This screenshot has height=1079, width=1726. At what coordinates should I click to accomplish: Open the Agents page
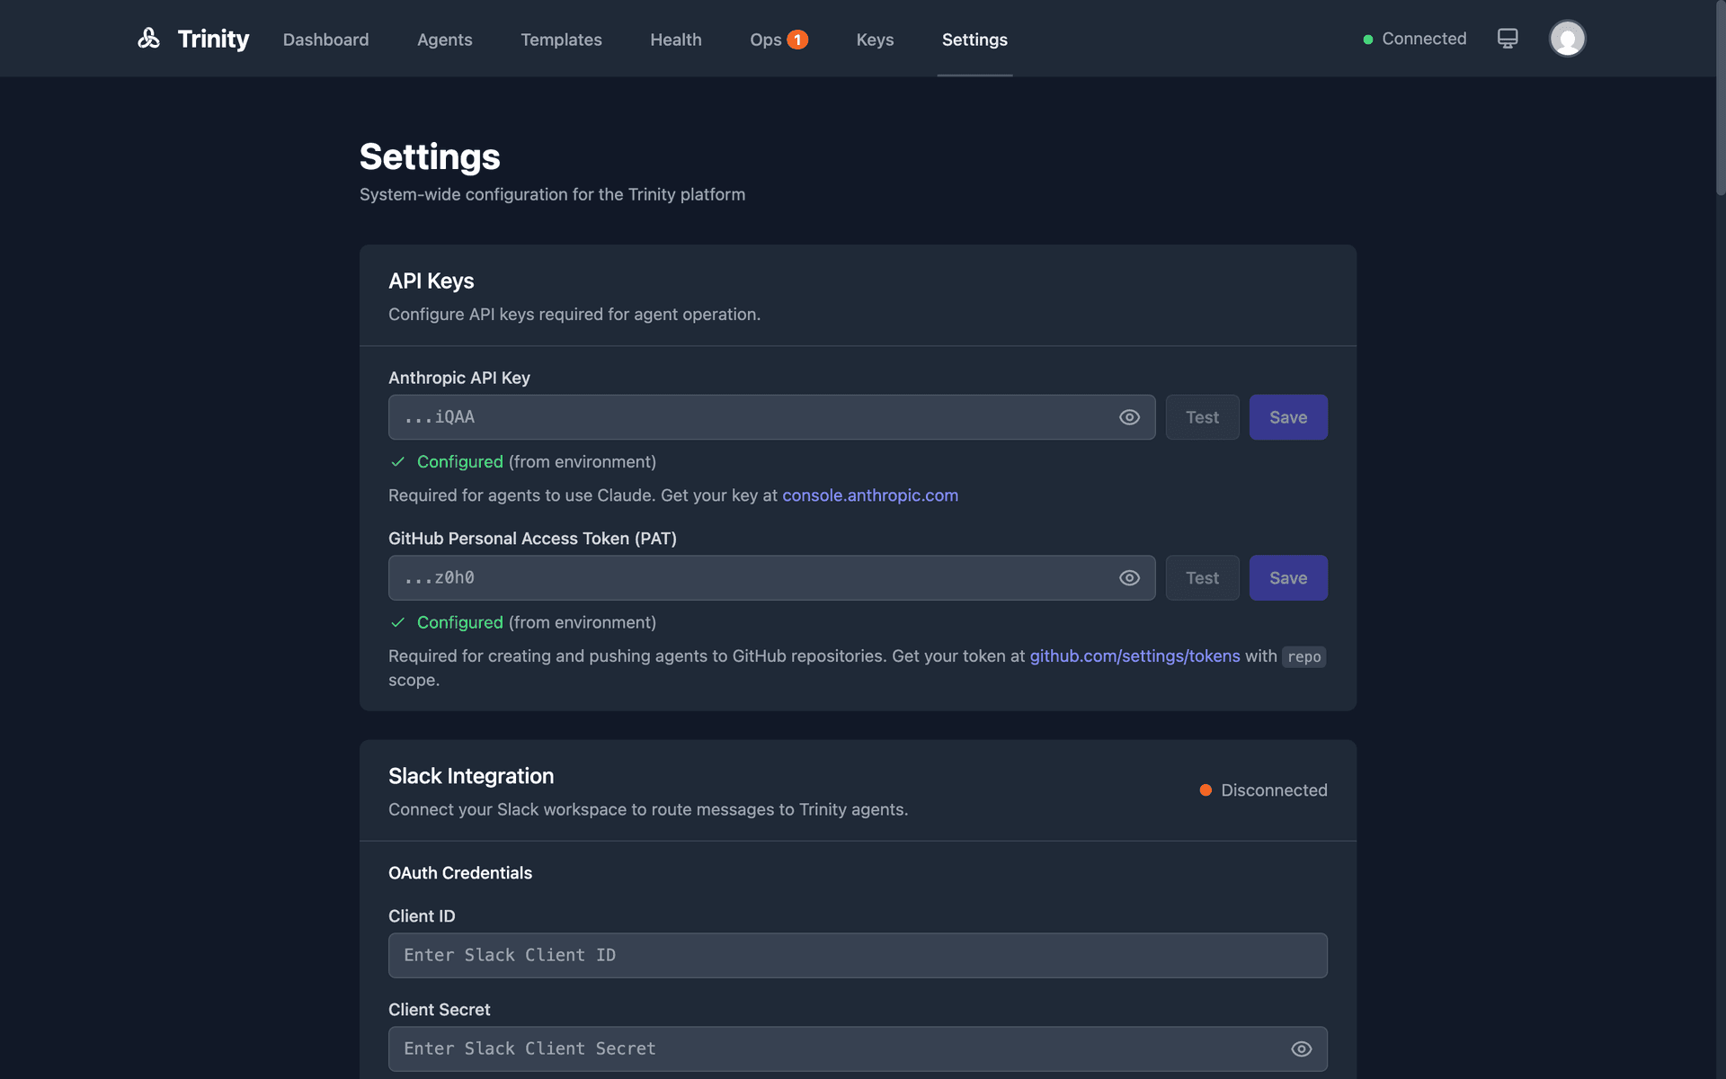pos(444,40)
